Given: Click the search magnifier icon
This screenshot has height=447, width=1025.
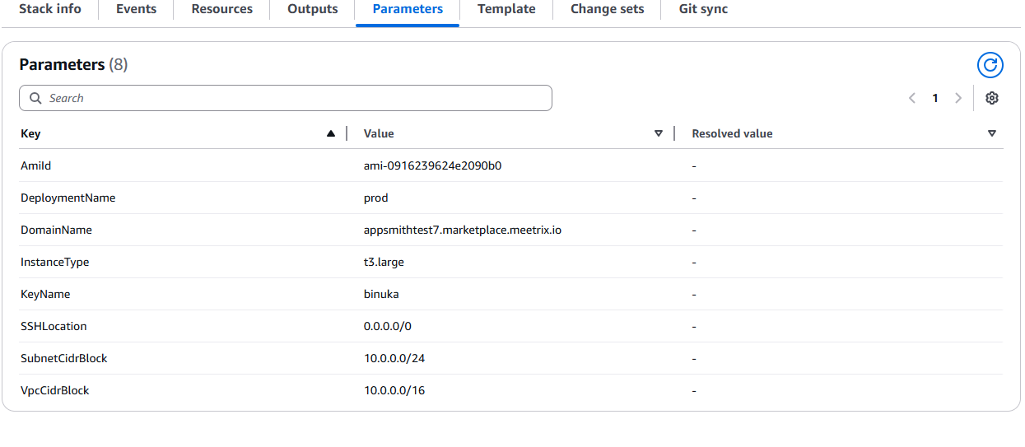Looking at the screenshot, I should [35, 98].
